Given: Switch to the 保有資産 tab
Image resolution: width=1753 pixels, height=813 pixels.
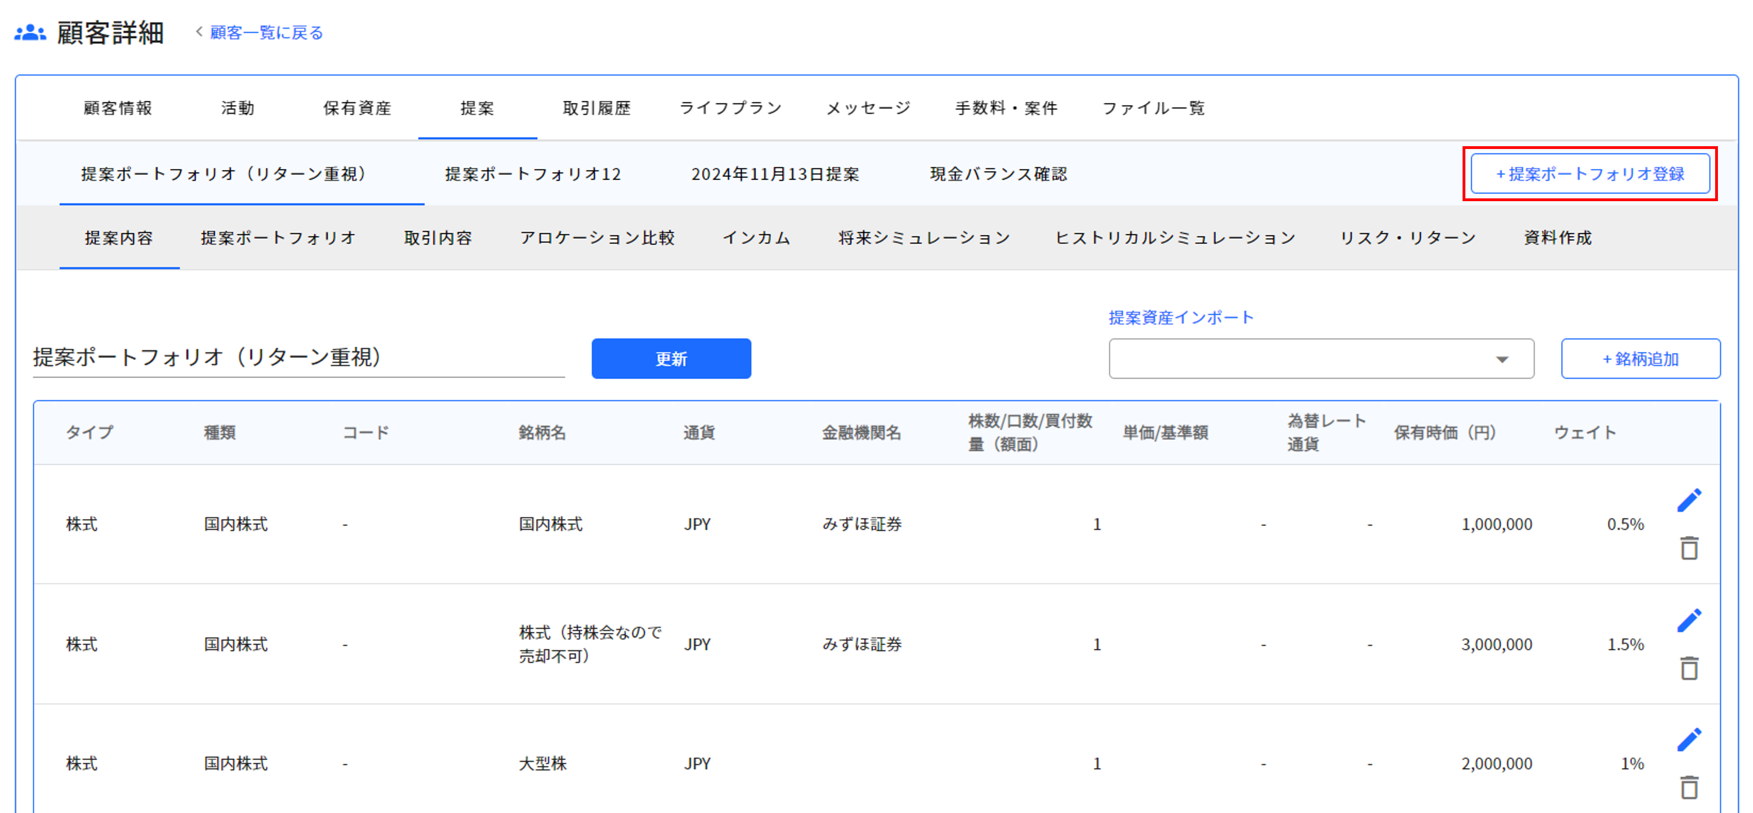Looking at the screenshot, I should point(357,108).
